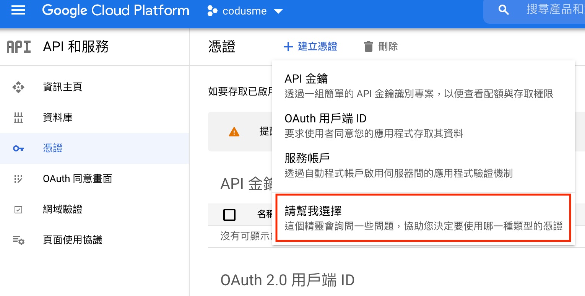Click the 建立憑證 button label

[318, 47]
